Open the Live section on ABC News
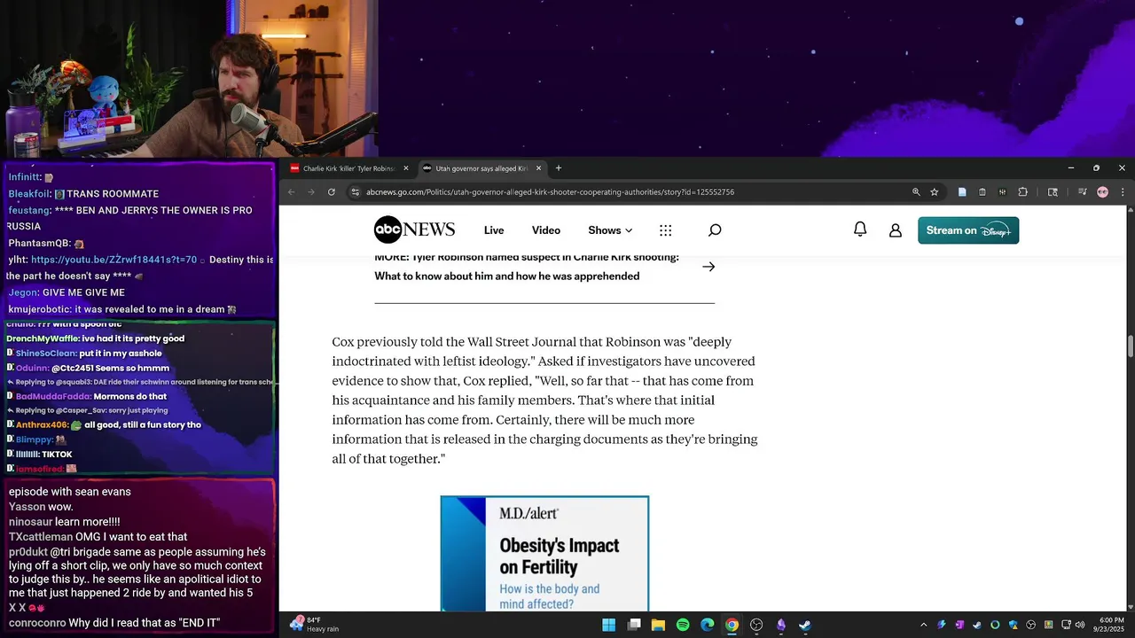 (x=494, y=230)
